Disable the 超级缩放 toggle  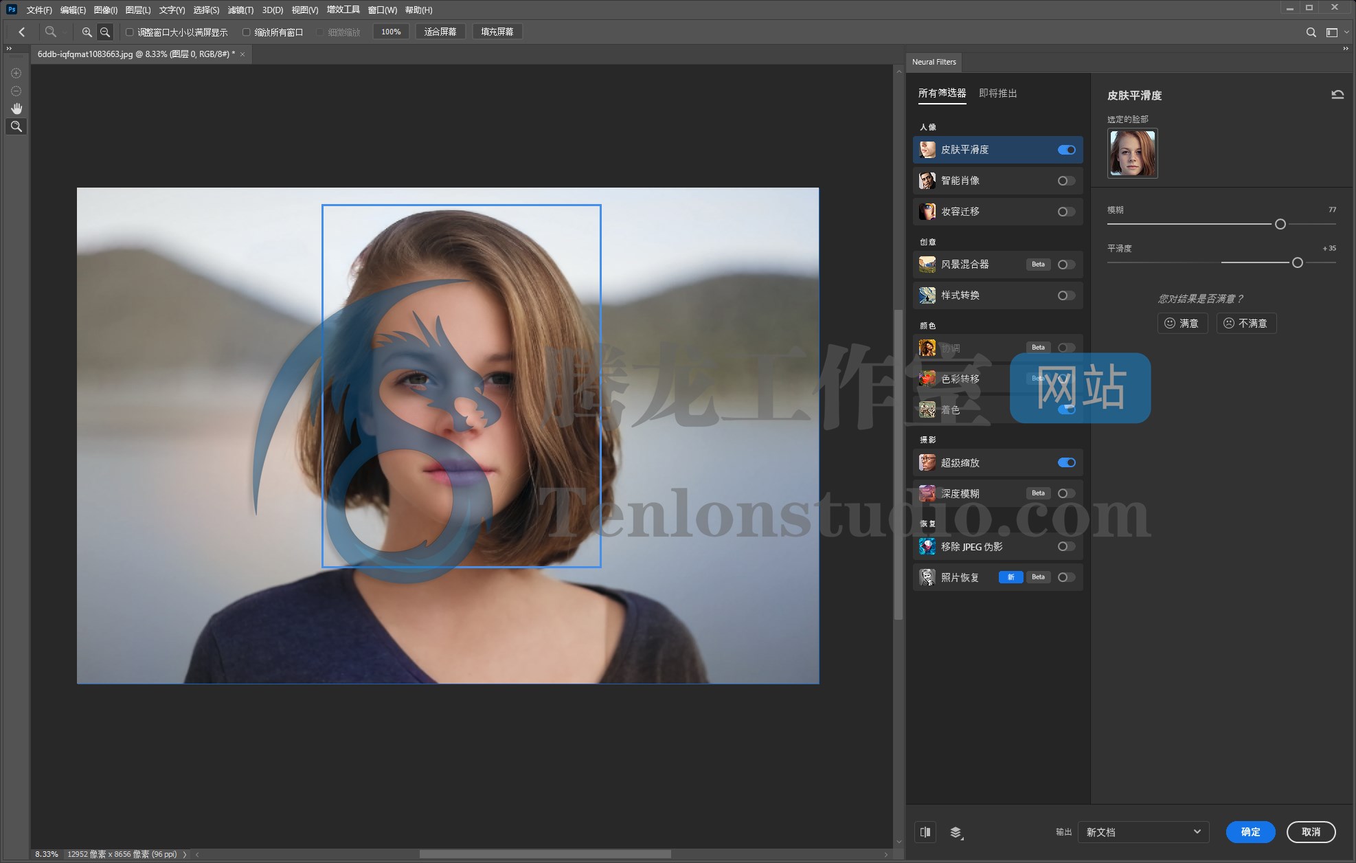click(1067, 462)
